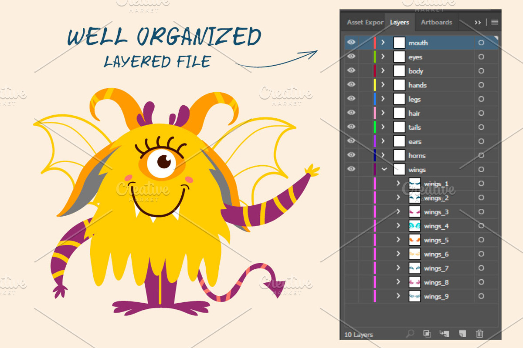Click target circle of wings_3 sublayer
The height and width of the screenshot is (348, 523).
click(481, 212)
